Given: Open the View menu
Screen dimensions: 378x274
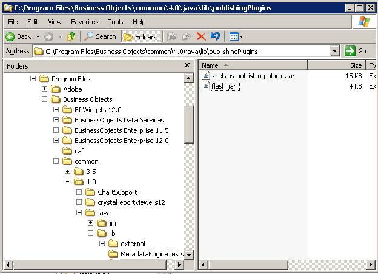Looking at the screenshot, I should point(55,22).
